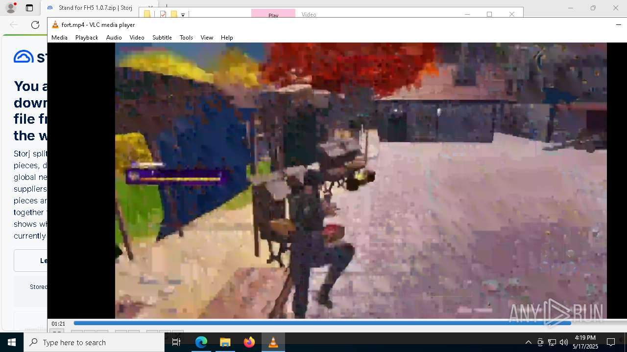The image size is (627, 352).
Task: Open the Help menu in VLC
Action: point(227,38)
